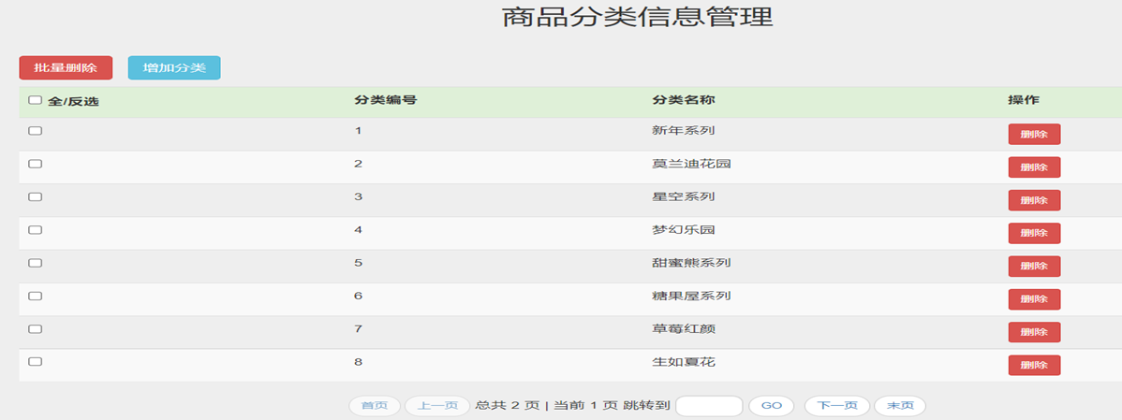Click the 甜蜜熊系列 category name
This screenshot has height=420, width=1122.
pos(691,262)
